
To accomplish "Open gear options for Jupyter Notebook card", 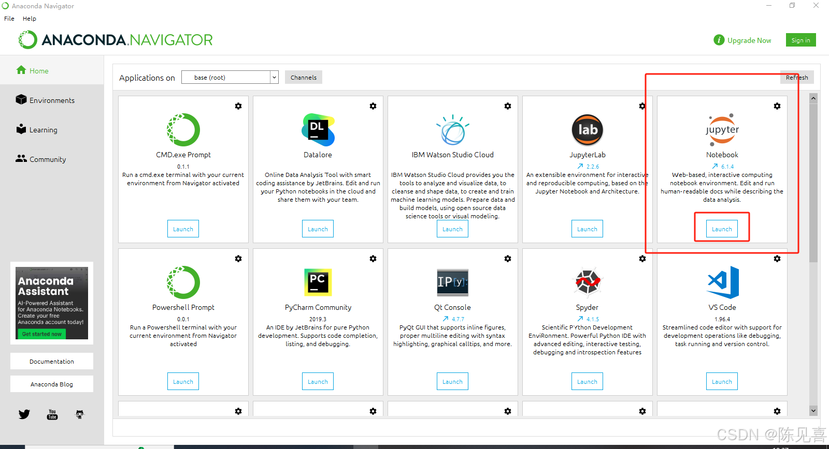I will 777,106.
